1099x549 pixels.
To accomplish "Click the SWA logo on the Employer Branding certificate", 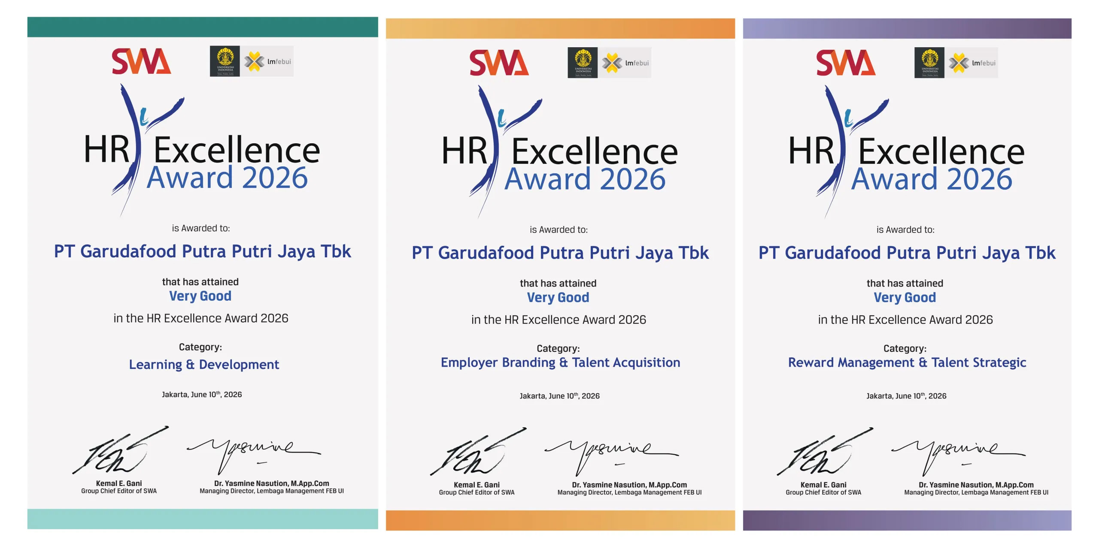I will 499,63.
